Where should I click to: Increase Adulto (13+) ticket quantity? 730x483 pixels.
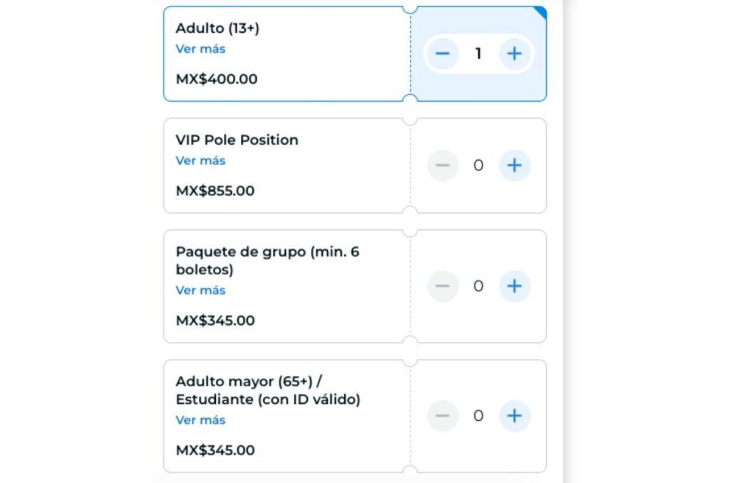515,53
